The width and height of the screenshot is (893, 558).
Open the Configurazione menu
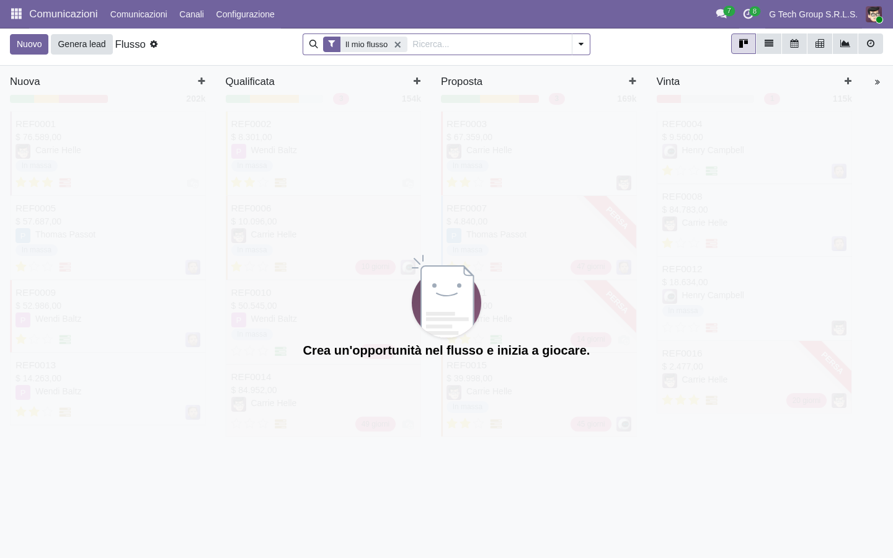point(245,14)
